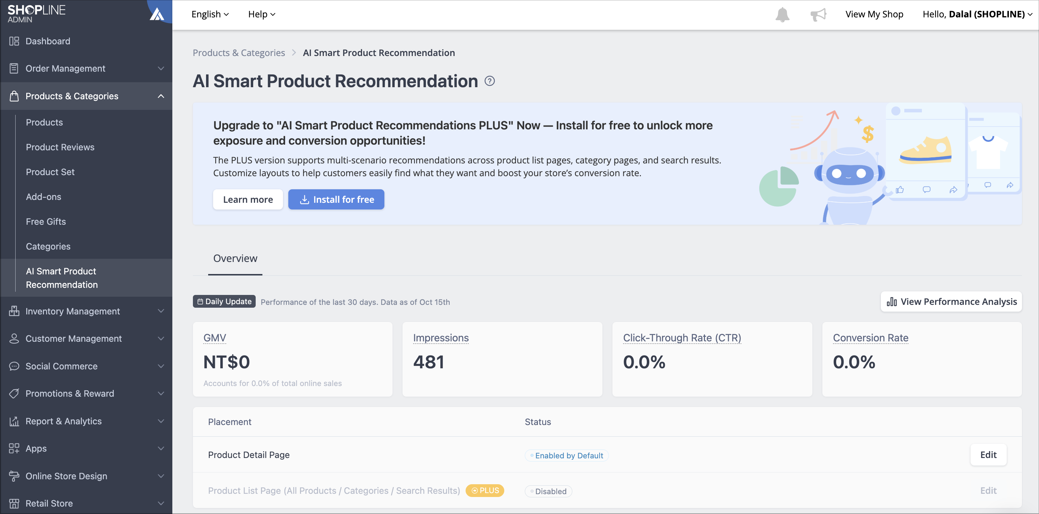
Task: Click the Customer Management person icon
Action: pos(14,339)
